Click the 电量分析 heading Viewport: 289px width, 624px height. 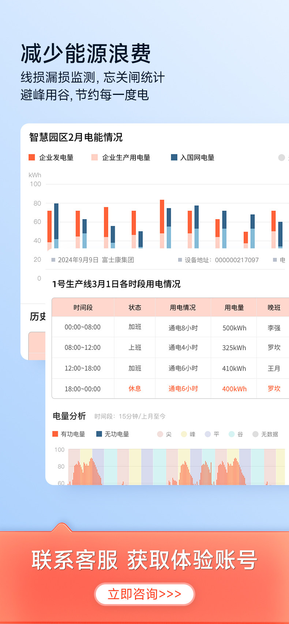coord(69,416)
